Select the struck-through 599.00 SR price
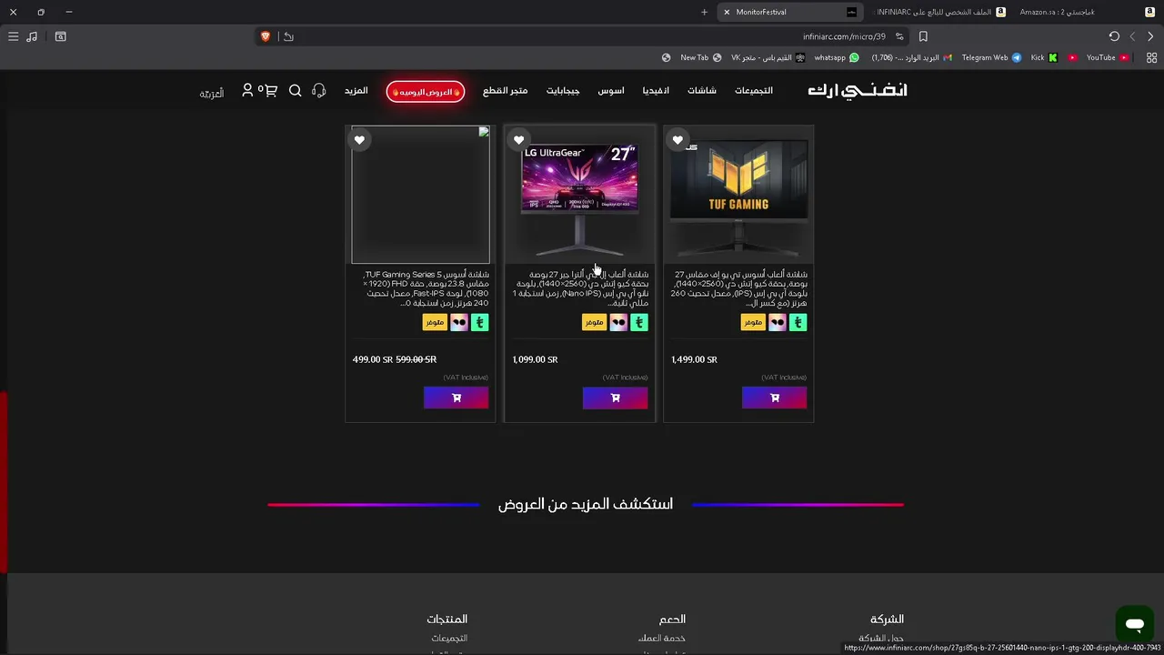This screenshot has height=655, width=1164. coord(416,359)
